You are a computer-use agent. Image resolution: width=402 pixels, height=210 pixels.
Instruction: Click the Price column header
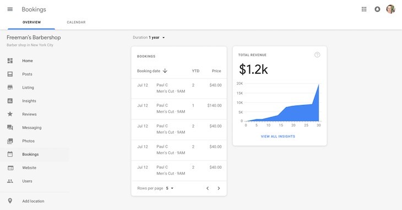coord(216,71)
